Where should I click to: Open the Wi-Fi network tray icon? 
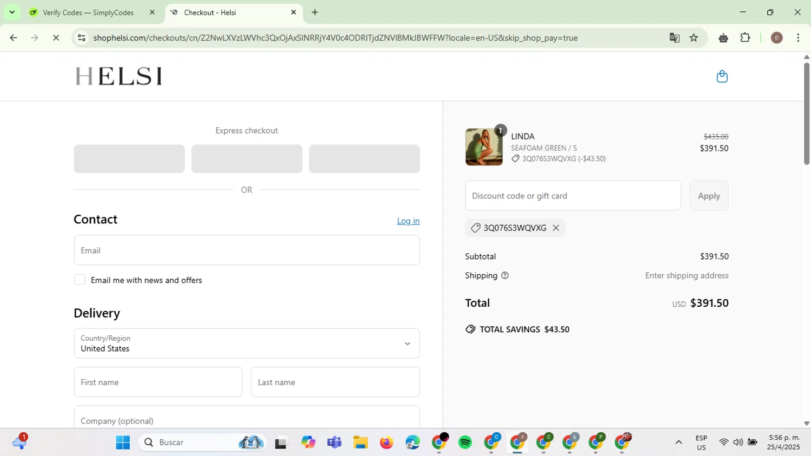[x=723, y=442]
